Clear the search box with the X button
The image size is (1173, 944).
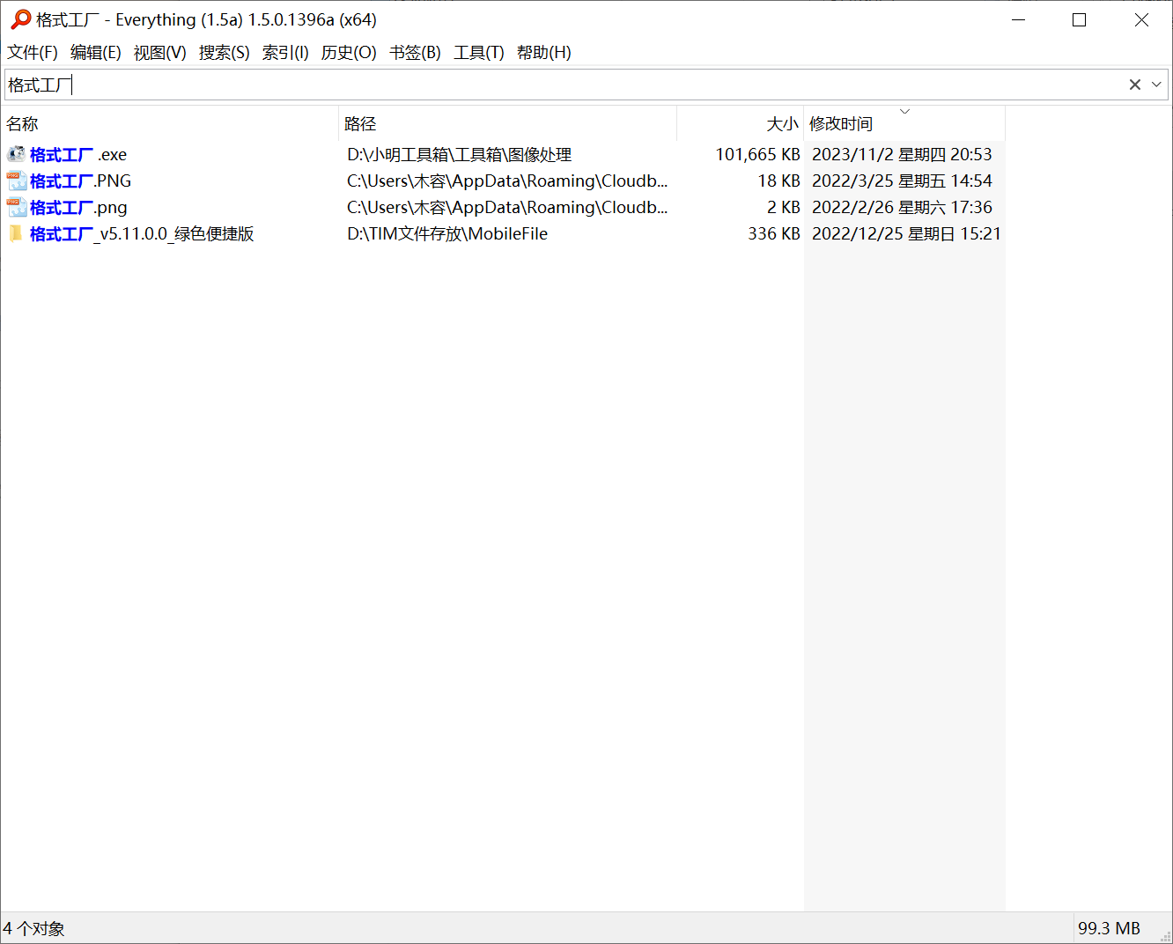[1135, 85]
